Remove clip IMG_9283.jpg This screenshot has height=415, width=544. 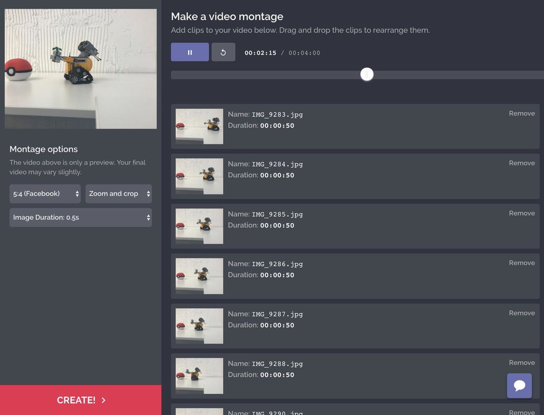coord(522,113)
